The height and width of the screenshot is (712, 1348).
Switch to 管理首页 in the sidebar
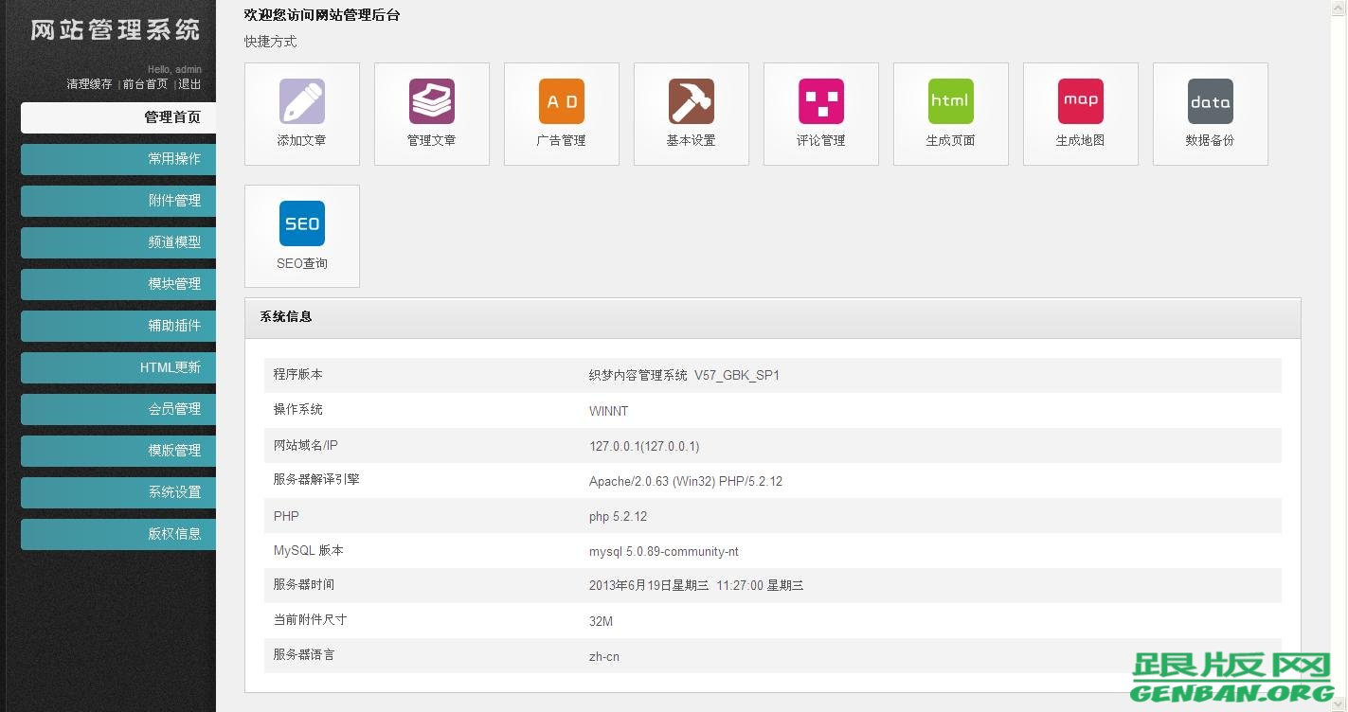pyautogui.click(x=117, y=117)
